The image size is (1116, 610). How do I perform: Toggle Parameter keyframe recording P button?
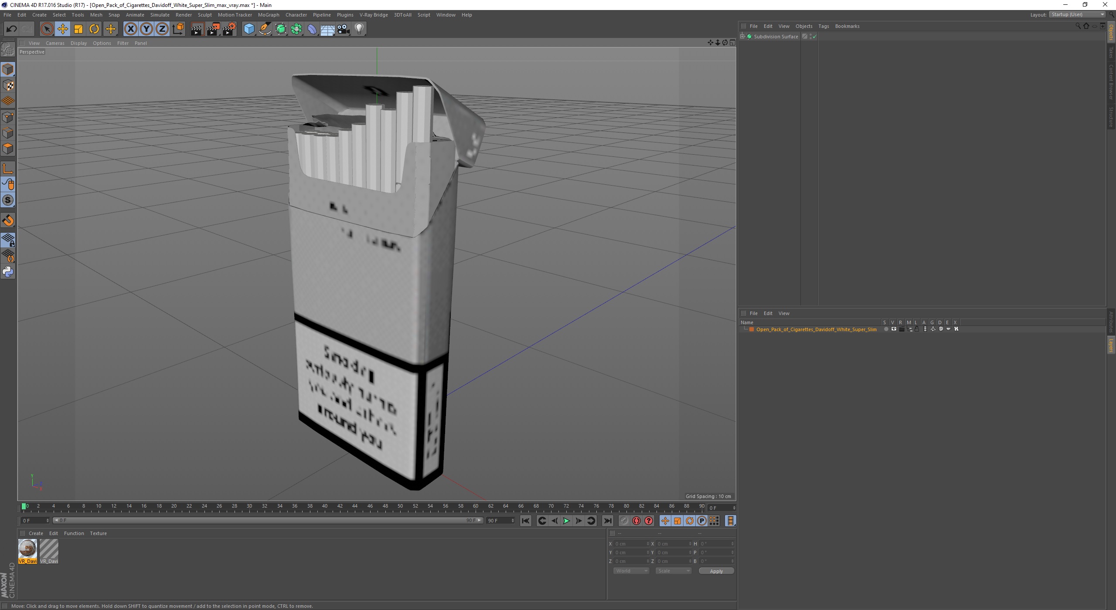coord(701,521)
